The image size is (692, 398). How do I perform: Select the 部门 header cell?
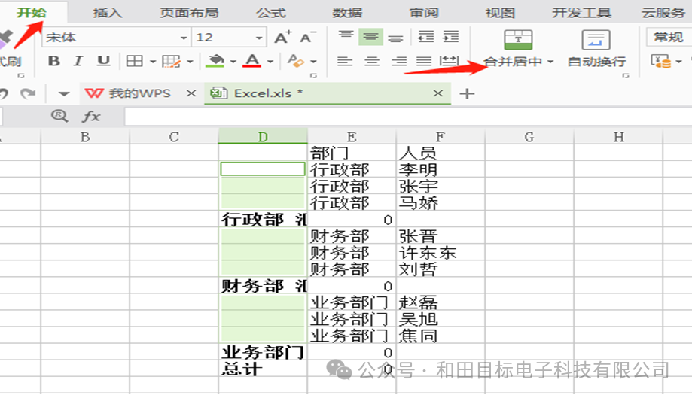tap(352, 153)
